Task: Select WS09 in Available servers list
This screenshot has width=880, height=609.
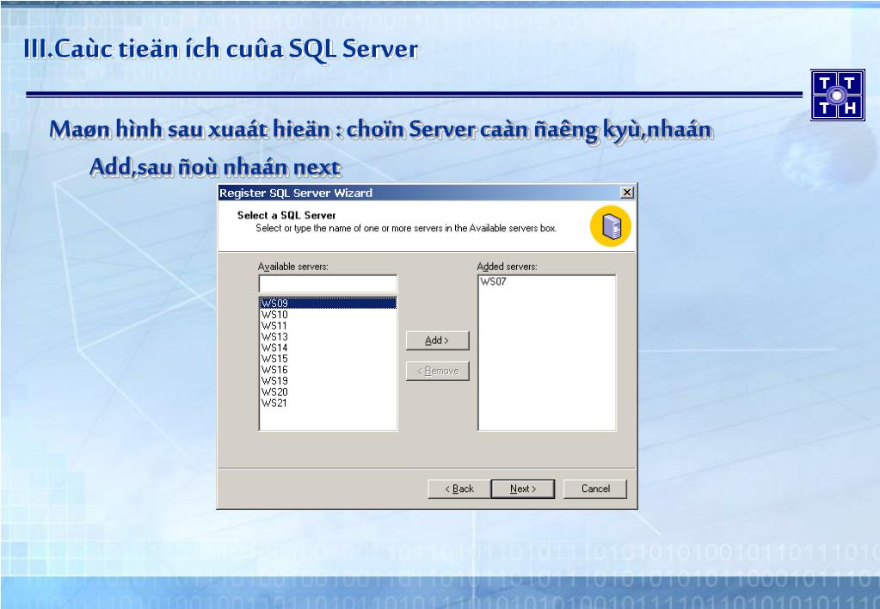Action: click(328, 303)
